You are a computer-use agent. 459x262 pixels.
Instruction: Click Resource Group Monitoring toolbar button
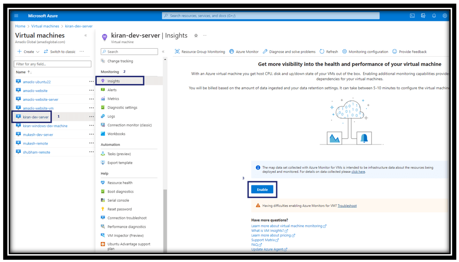[200, 52]
